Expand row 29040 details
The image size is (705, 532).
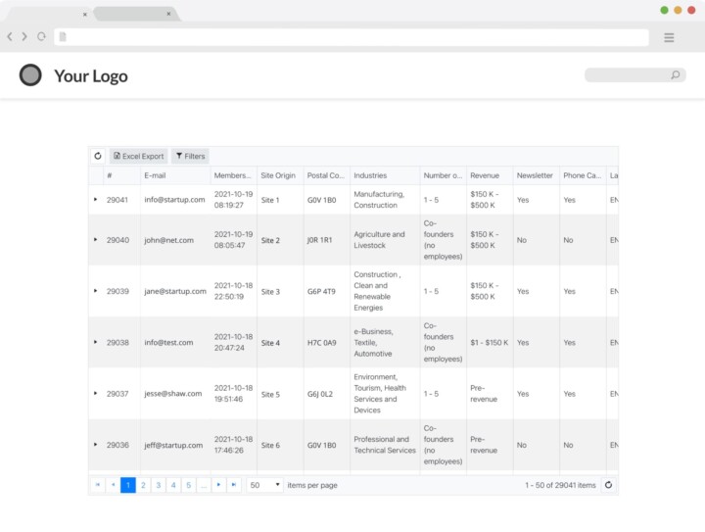[95, 240]
